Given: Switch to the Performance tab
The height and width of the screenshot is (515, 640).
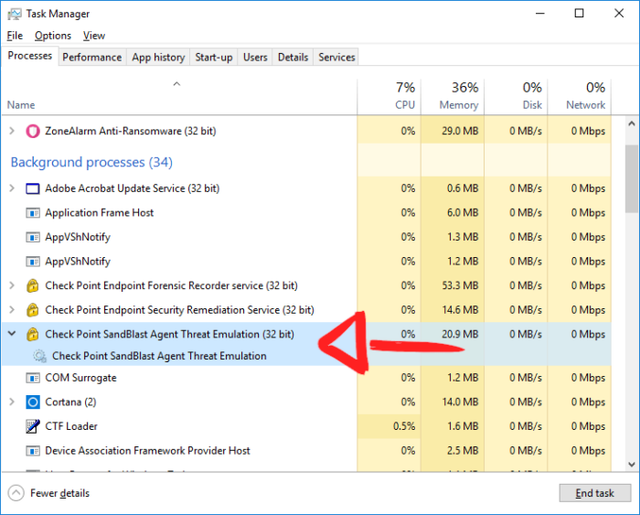Looking at the screenshot, I should [x=91, y=58].
